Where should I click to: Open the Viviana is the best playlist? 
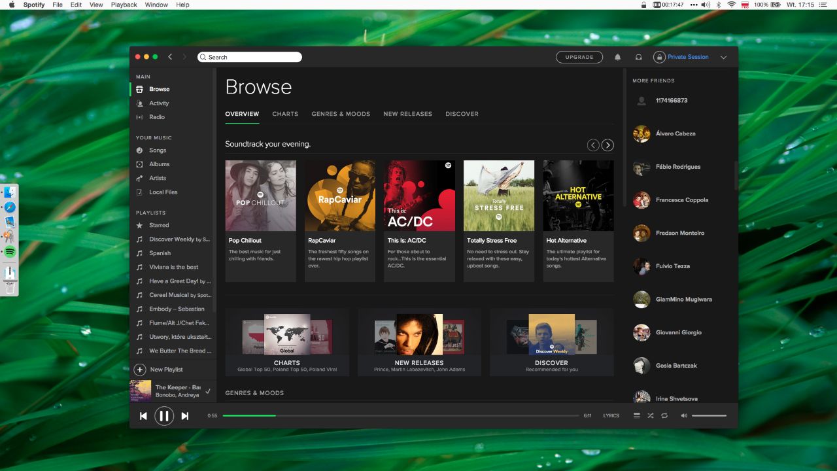coord(173,267)
